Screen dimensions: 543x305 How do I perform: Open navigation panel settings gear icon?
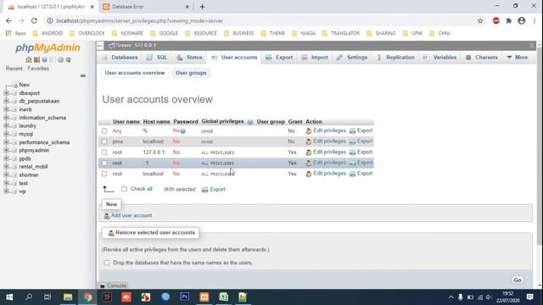[x=60, y=60]
